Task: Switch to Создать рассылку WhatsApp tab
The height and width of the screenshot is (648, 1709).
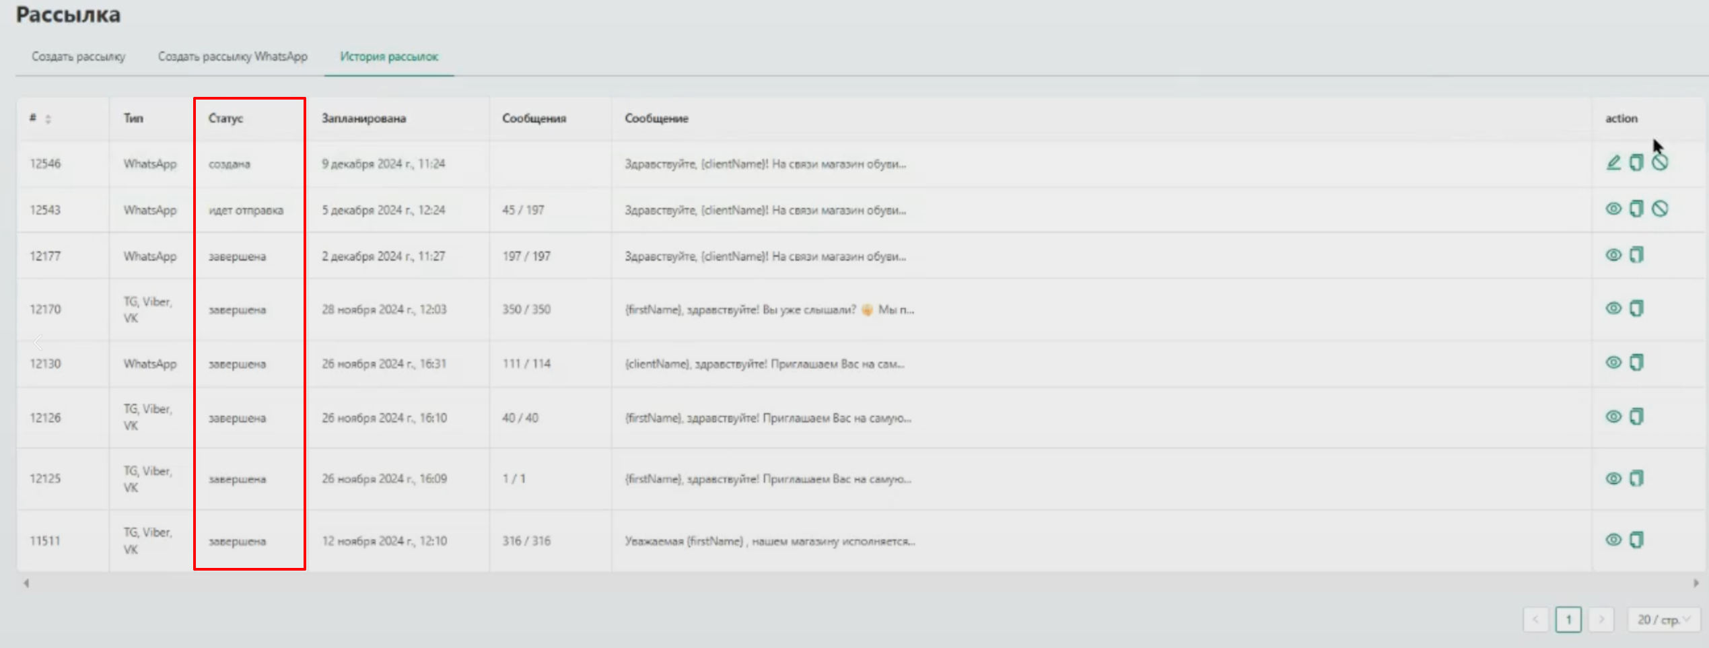Action: pos(233,57)
